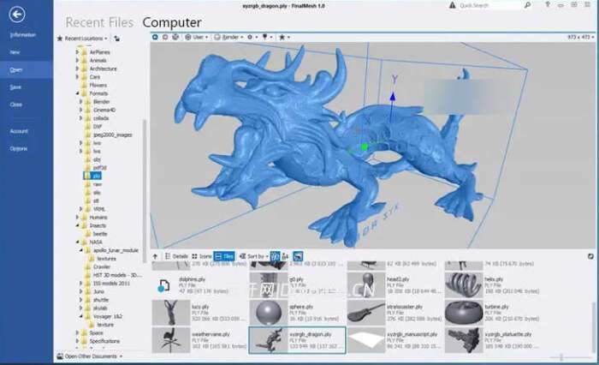Select the sphere.ply thumbnail

point(269,313)
